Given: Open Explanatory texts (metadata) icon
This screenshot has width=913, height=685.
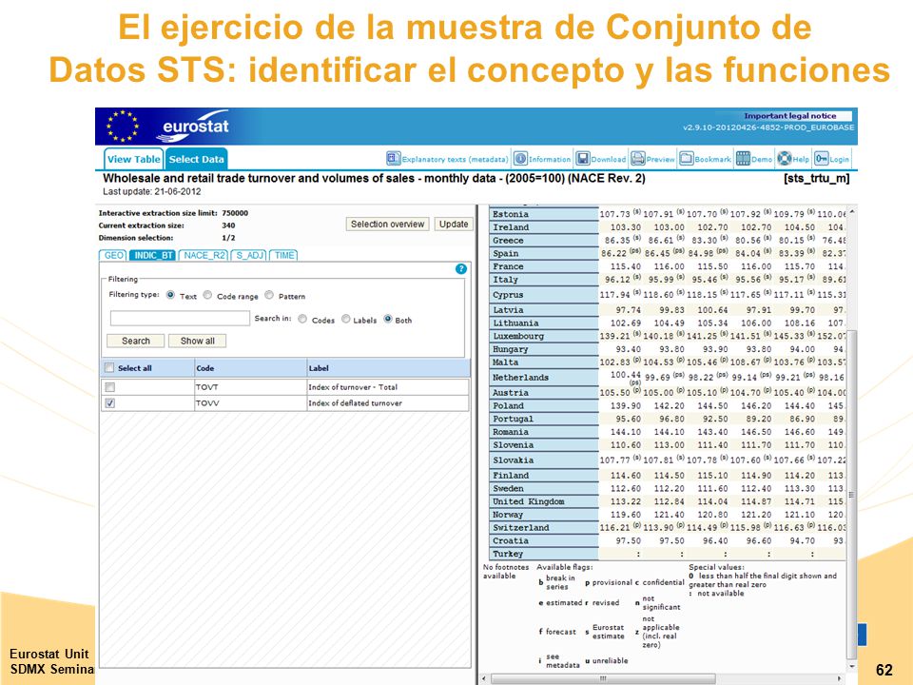Looking at the screenshot, I should [394, 159].
